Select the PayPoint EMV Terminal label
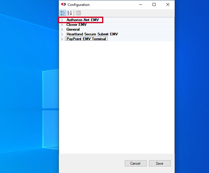 86,39
